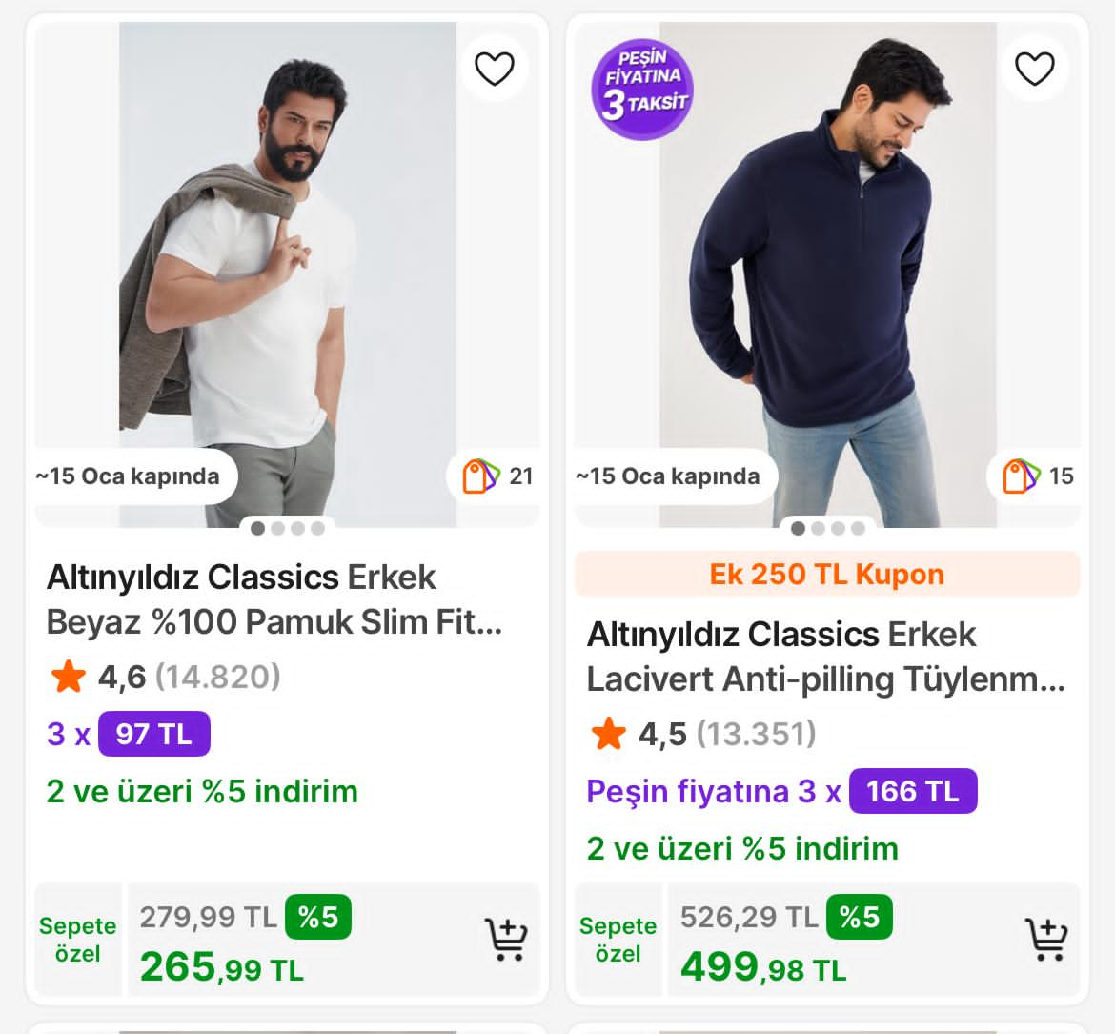The image size is (1115, 1034).
Task: Open the Beyaz Pamuk Slim Fit product title
Action: click(274, 599)
